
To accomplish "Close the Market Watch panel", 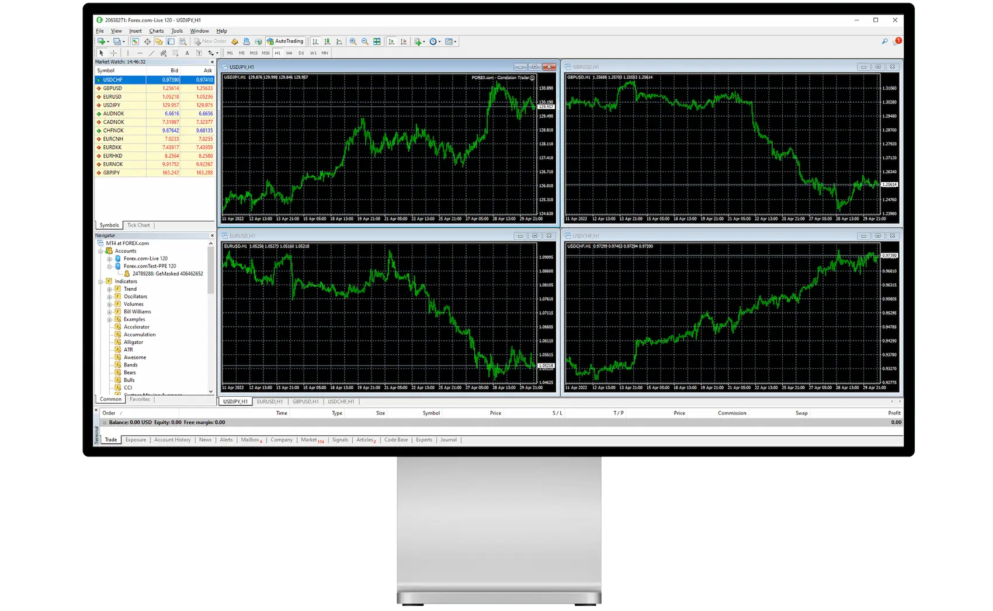I will pos(212,62).
